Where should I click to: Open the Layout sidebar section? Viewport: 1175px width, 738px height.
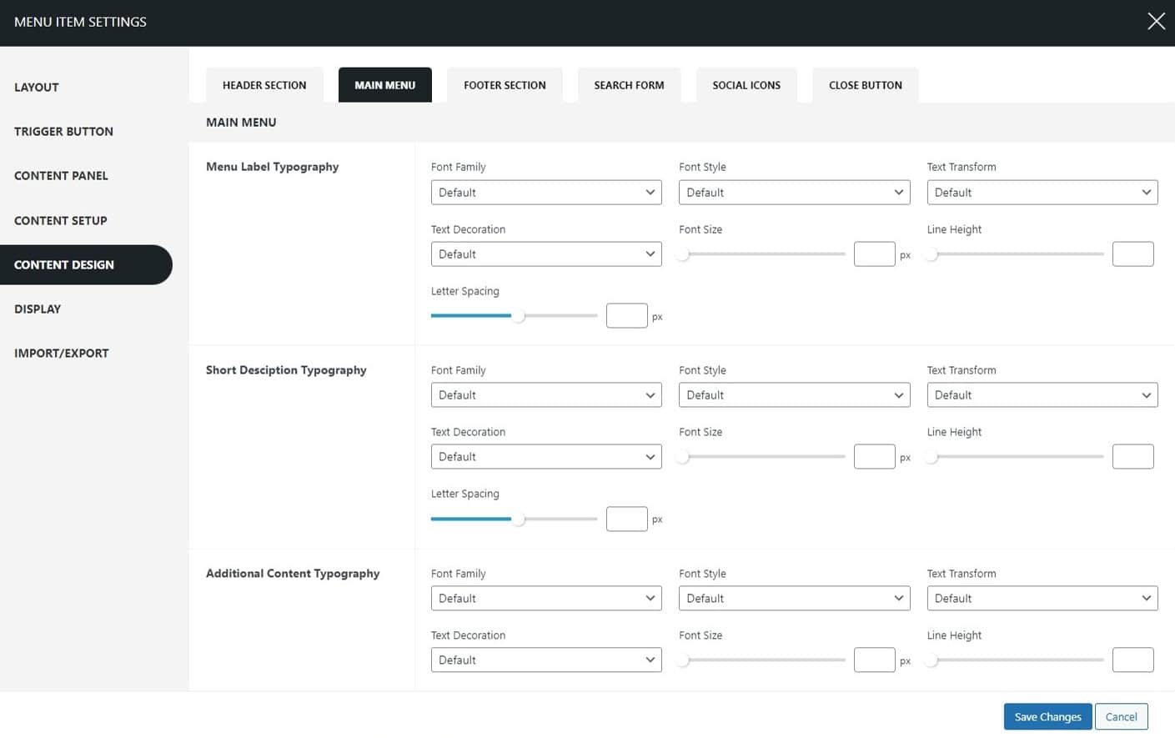pyautogui.click(x=37, y=87)
